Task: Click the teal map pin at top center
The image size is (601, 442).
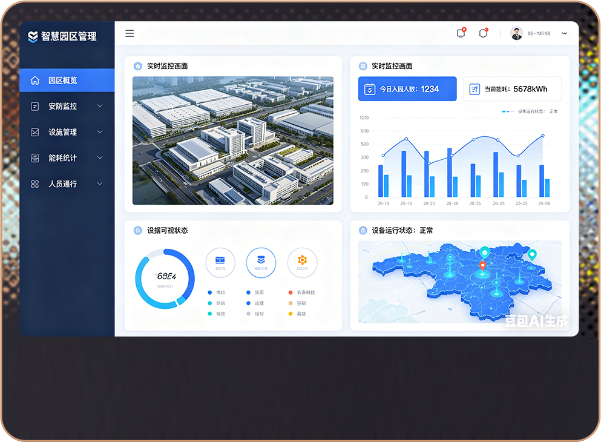Action: click(485, 252)
